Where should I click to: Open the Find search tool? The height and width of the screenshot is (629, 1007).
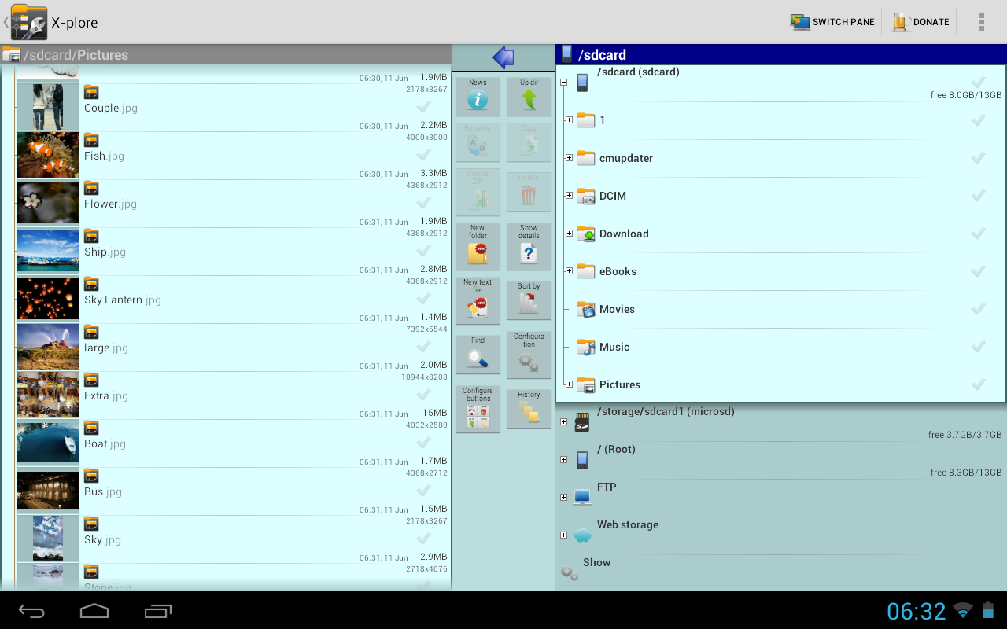[x=478, y=354]
